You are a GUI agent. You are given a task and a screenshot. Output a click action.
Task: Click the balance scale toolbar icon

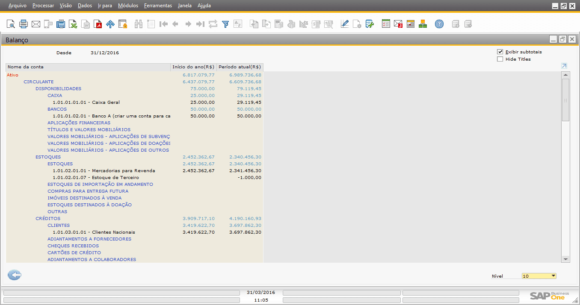[304, 24]
